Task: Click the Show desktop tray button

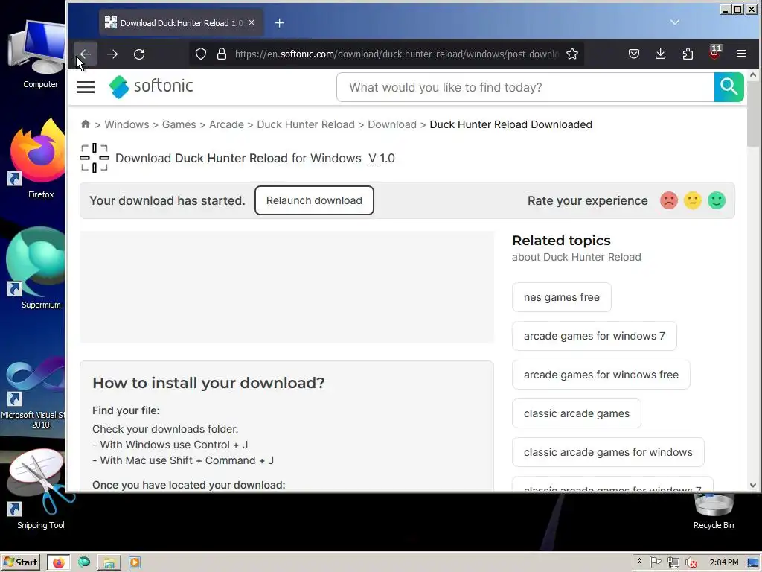Action: (753, 562)
